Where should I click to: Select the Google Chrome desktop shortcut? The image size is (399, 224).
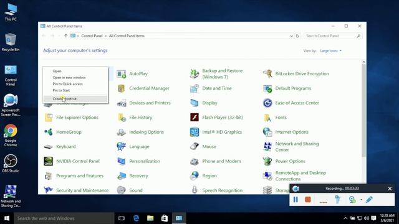pyautogui.click(x=11, y=136)
